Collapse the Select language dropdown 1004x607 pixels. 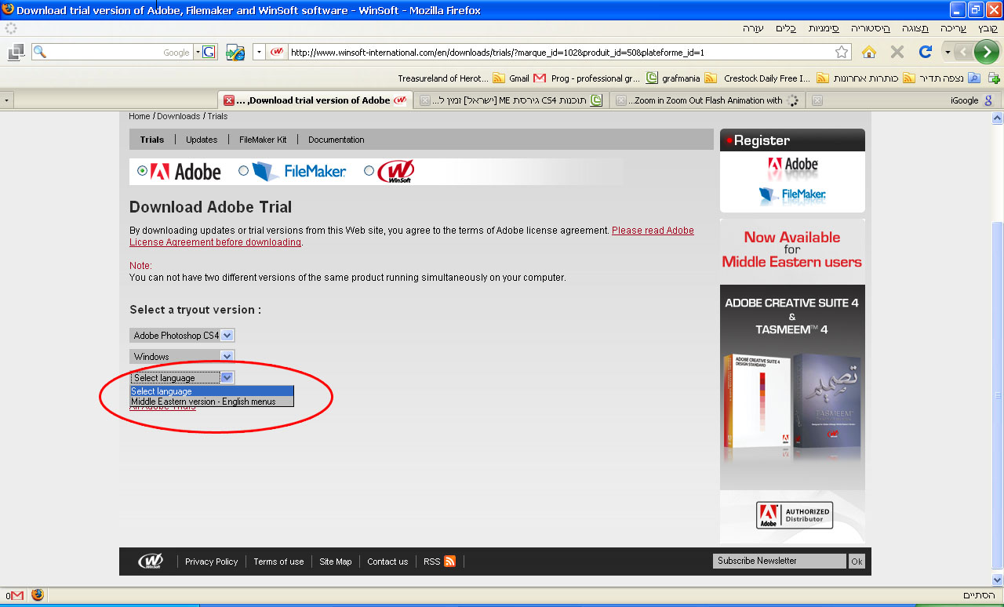182,378
